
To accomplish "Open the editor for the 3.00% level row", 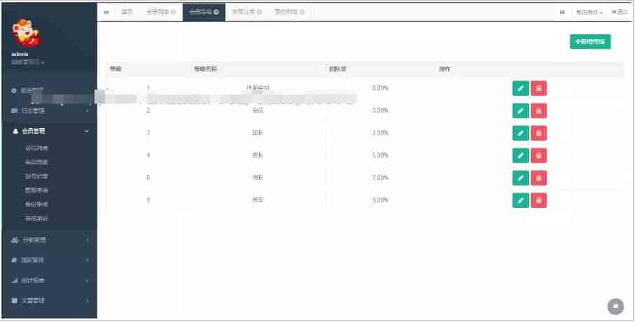I will pyautogui.click(x=520, y=133).
